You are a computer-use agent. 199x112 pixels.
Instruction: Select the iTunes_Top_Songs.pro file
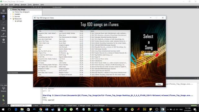point(22,12)
